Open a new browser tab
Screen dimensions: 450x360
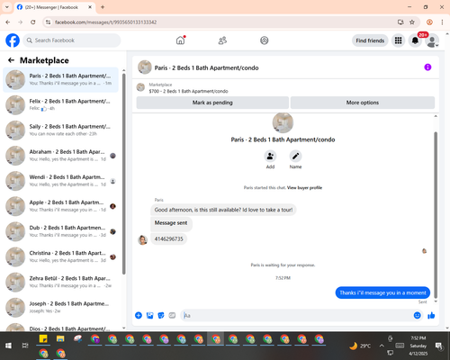pos(103,7)
